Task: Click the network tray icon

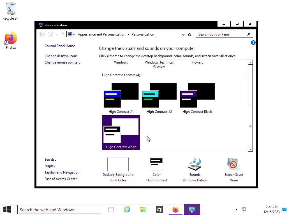Action: tap(244, 209)
